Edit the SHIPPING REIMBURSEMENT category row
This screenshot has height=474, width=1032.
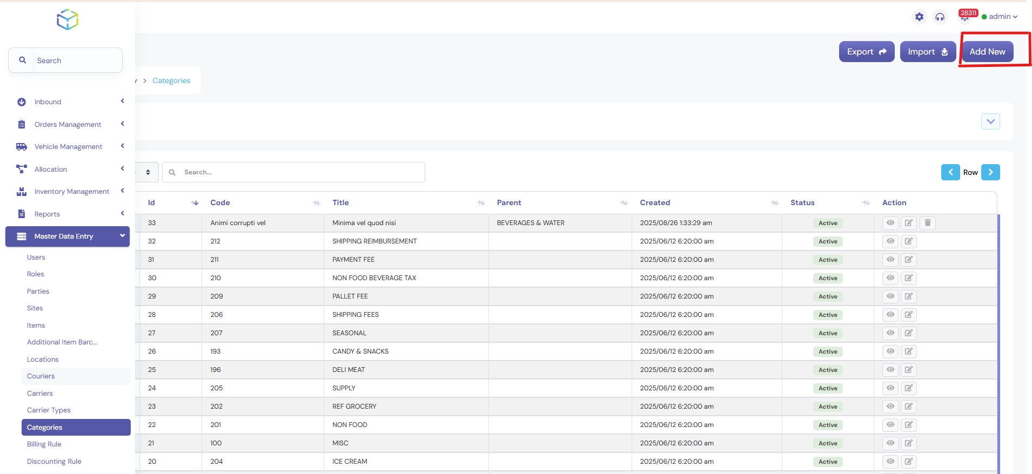tap(909, 241)
